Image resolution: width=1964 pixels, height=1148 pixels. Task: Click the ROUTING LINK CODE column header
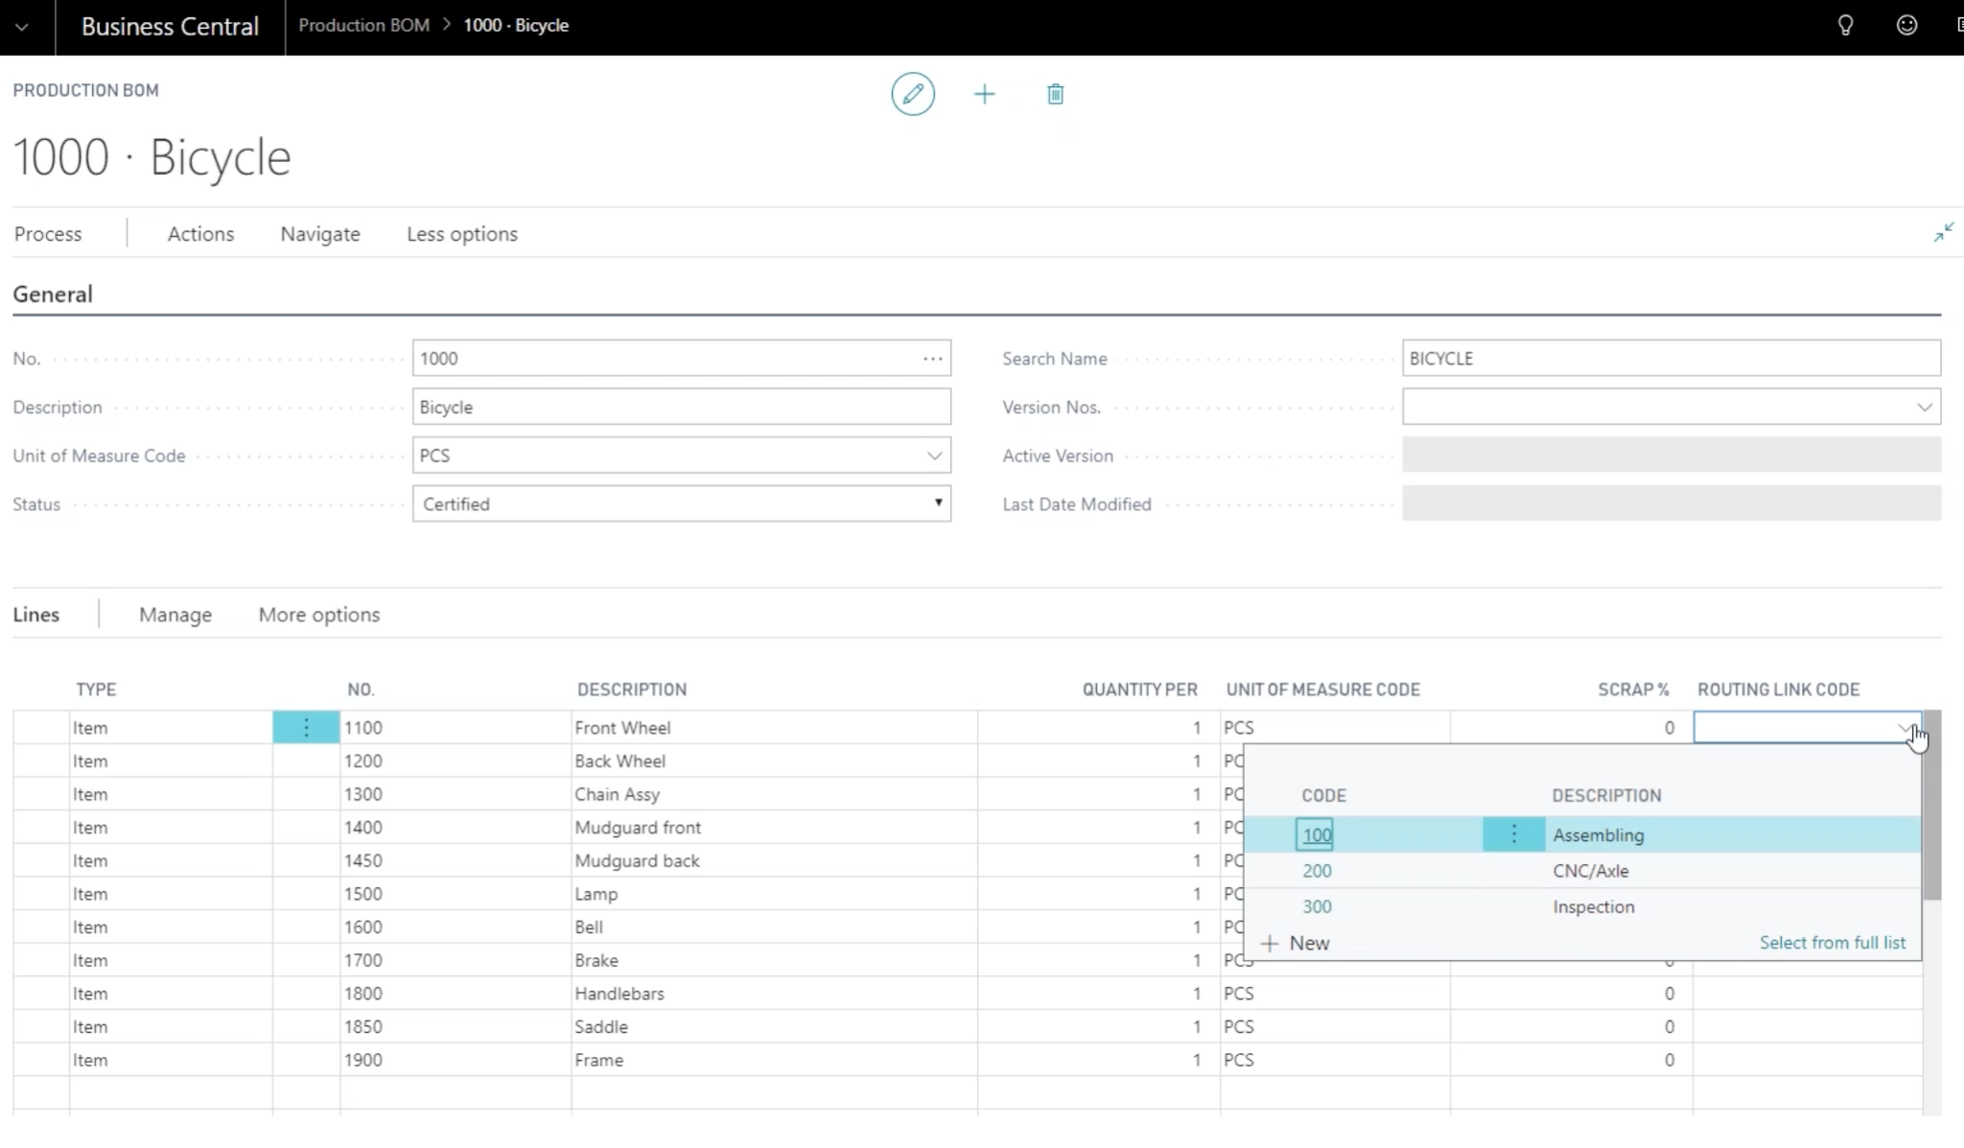click(1779, 690)
